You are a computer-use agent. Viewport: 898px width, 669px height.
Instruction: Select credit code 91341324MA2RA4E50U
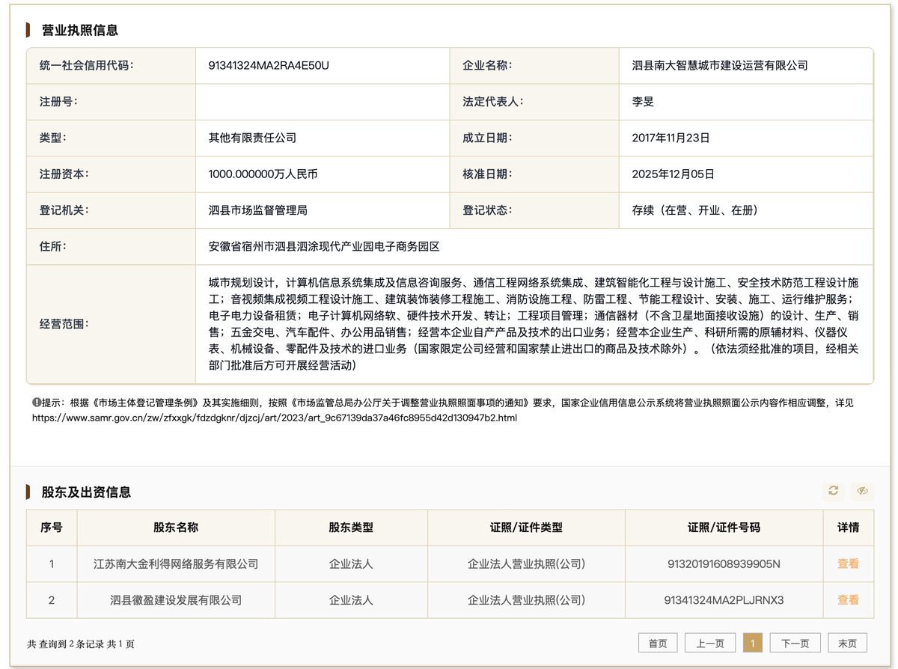269,65
